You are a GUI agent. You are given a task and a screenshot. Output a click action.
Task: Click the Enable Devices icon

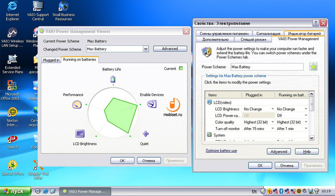[151, 104]
